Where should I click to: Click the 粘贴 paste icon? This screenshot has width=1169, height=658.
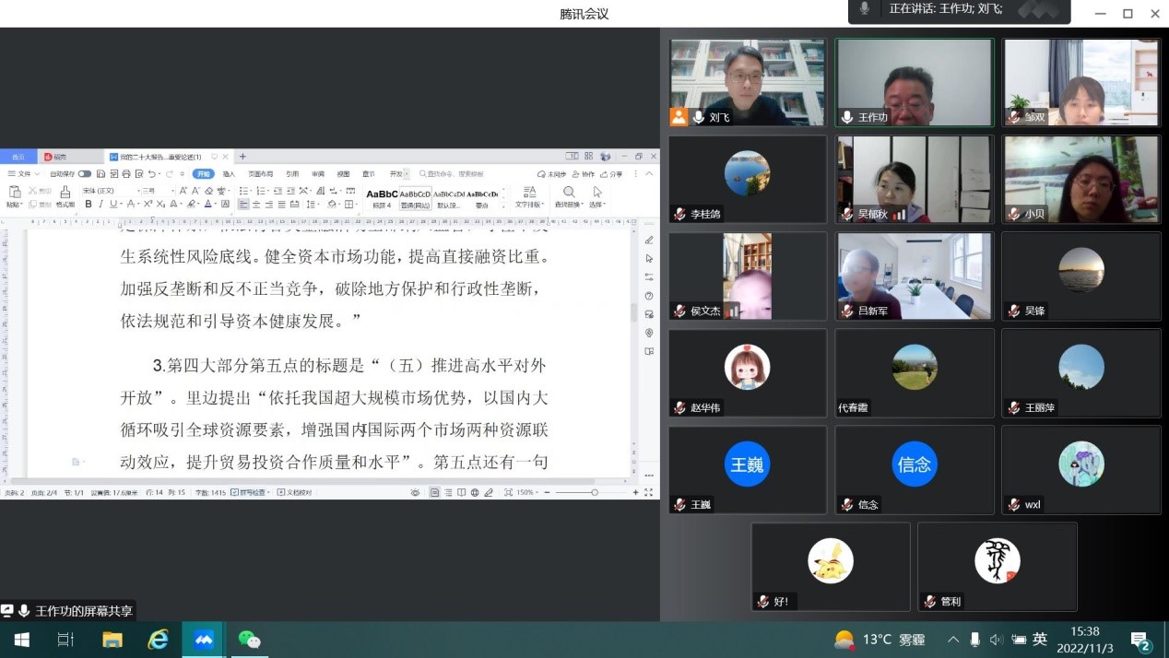(15, 192)
